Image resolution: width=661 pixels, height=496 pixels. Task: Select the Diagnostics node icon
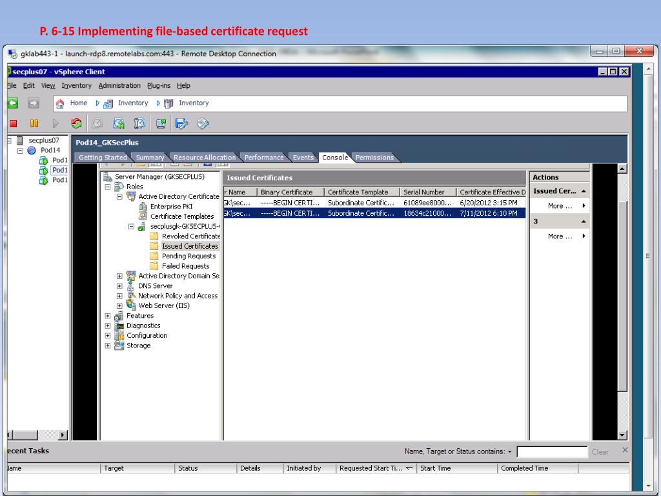pyautogui.click(x=119, y=325)
